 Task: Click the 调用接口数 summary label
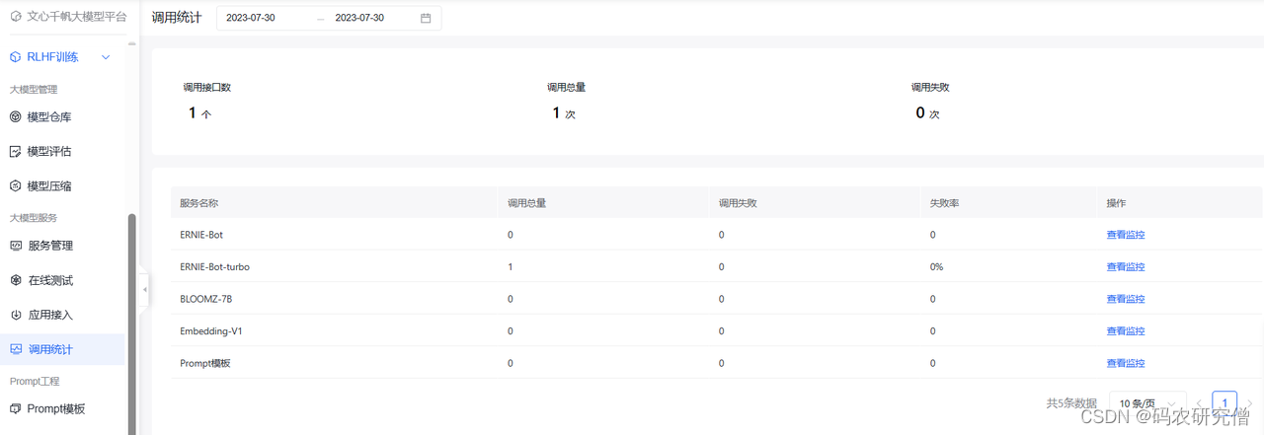pos(207,87)
